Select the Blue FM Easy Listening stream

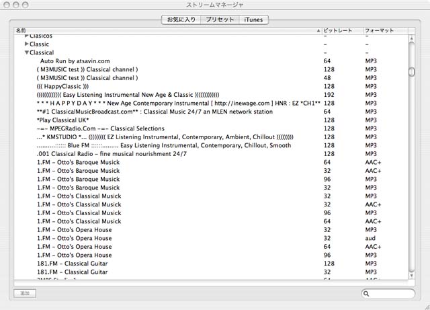[211, 145]
